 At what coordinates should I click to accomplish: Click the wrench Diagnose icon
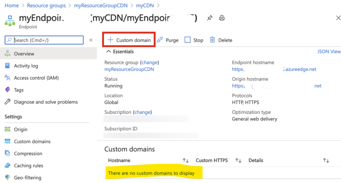point(7,101)
